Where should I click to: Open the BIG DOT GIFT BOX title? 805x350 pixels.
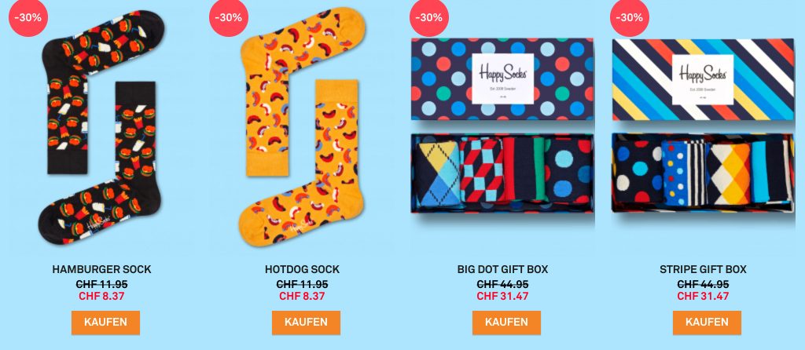[x=502, y=269]
